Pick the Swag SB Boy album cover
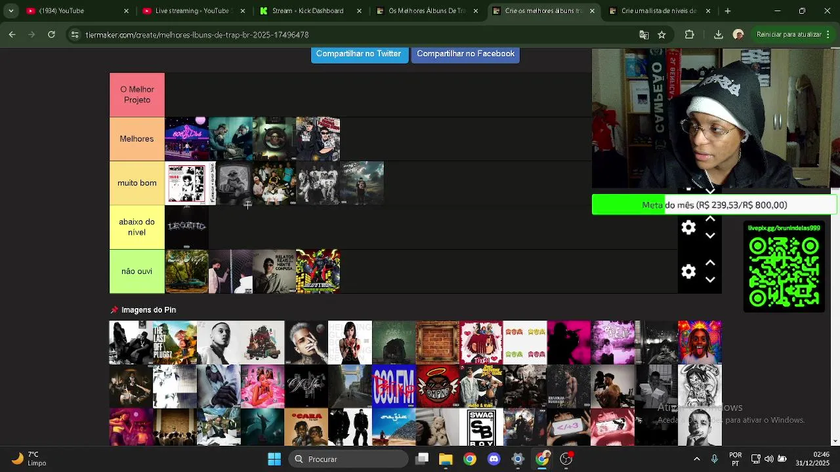This screenshot has width=840, height=472. (481, 427)
